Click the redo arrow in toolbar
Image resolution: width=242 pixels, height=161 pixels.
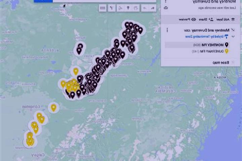pyautogui.click(x=145, y=8)
